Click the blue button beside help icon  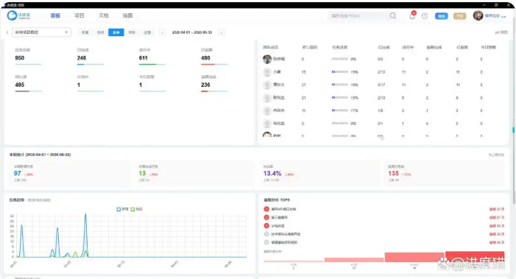[442, 15]
